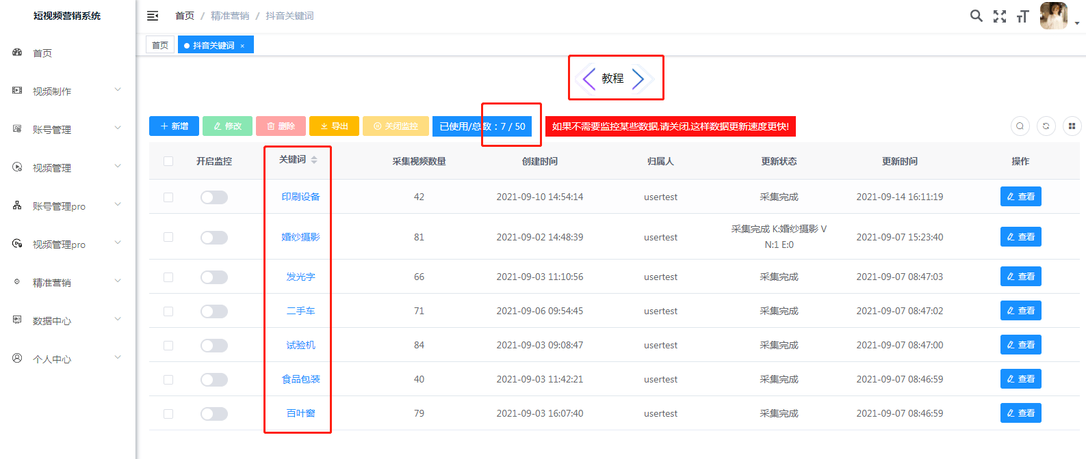Screen dimensions: 1086x459
Task: Open the user avatar dropdown
Action: click(x=1059, y=16)
